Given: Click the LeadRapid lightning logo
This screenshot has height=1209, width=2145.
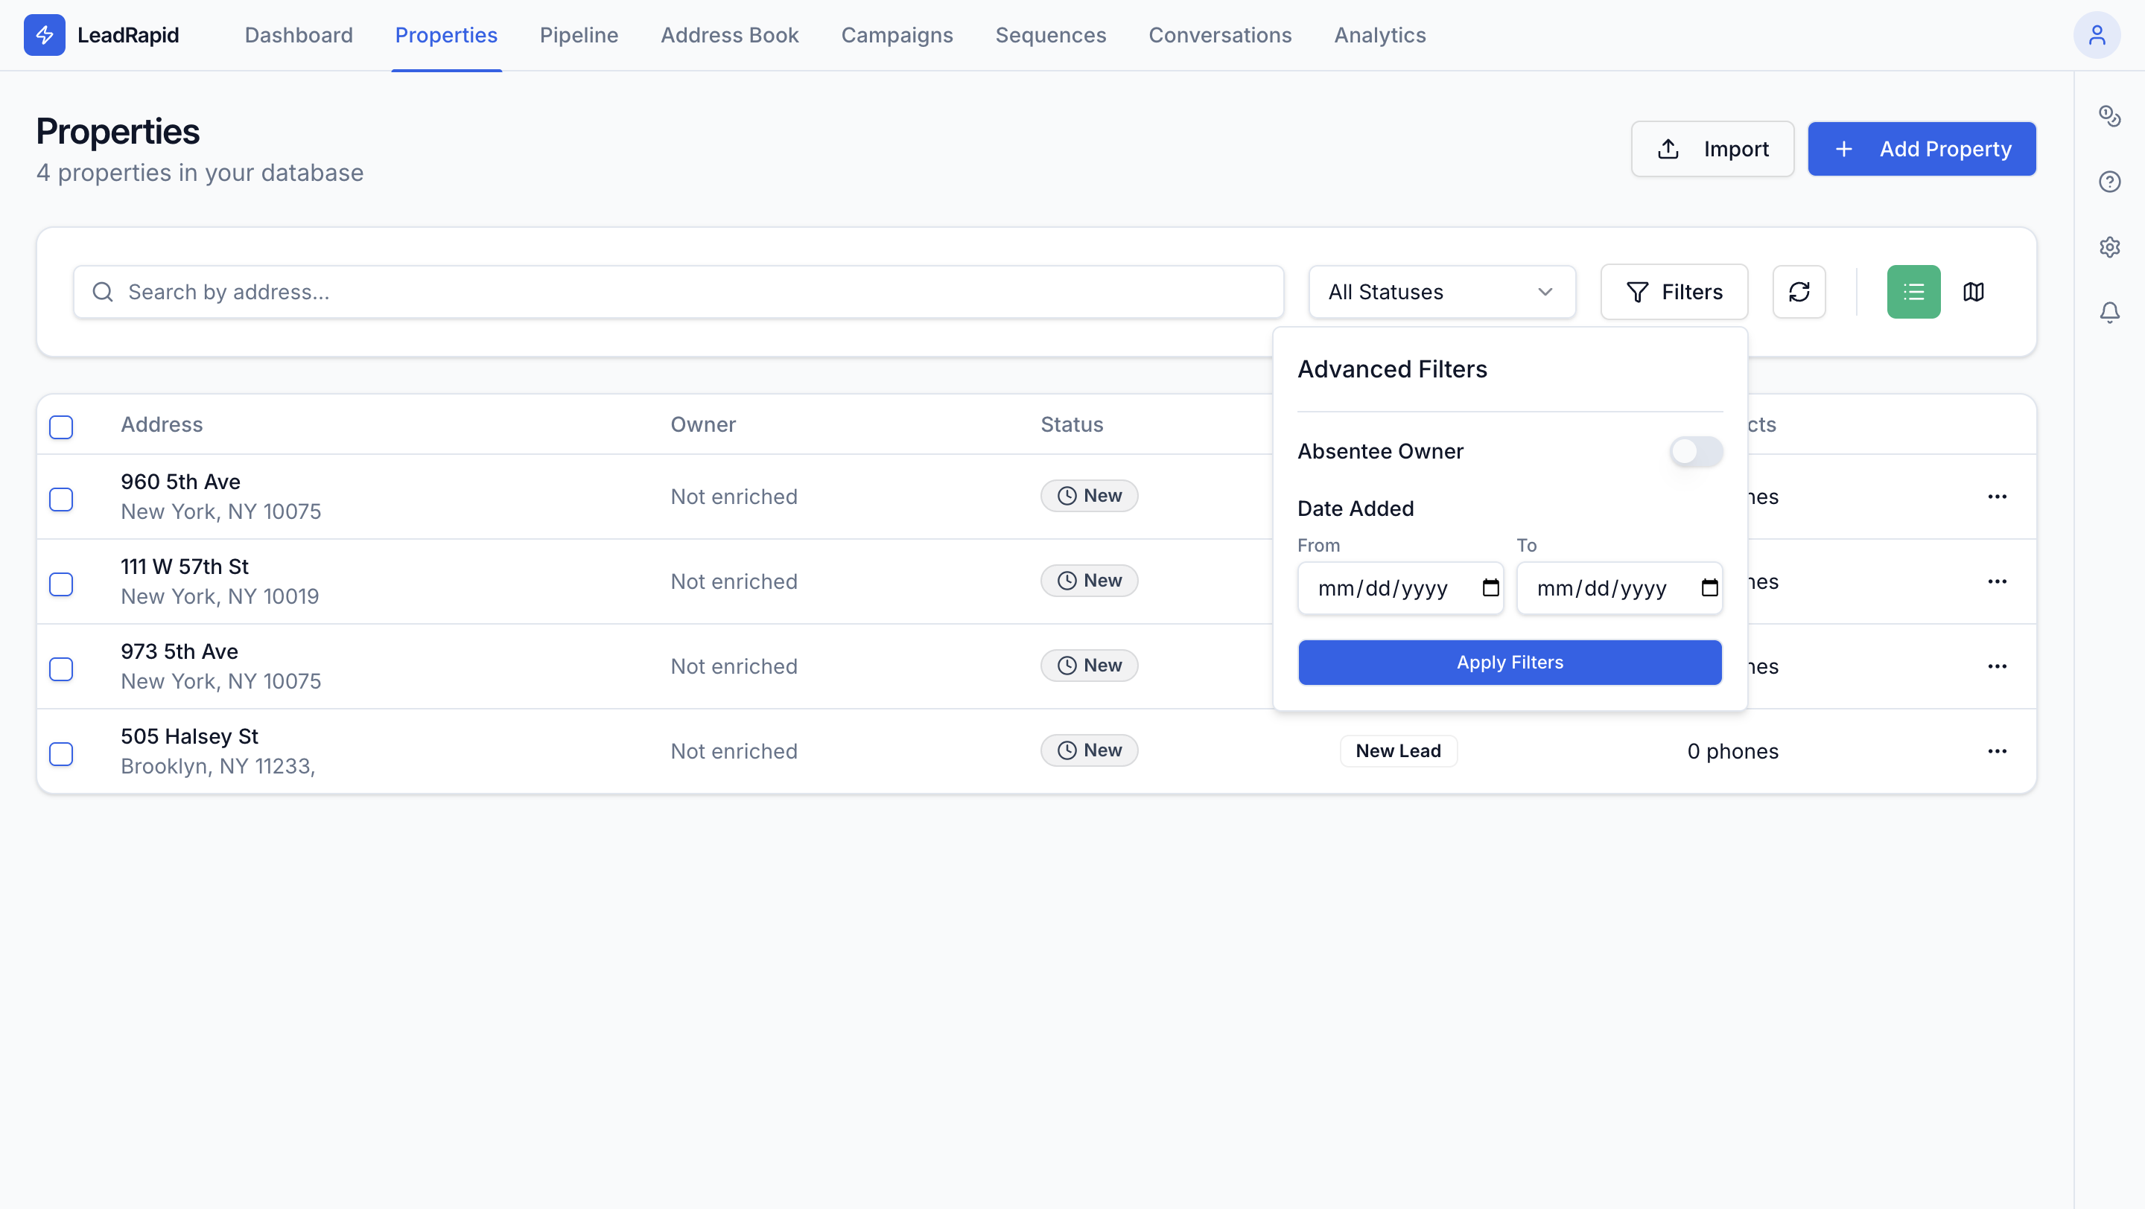Looking at the screenshot, I should click(44, 35).
